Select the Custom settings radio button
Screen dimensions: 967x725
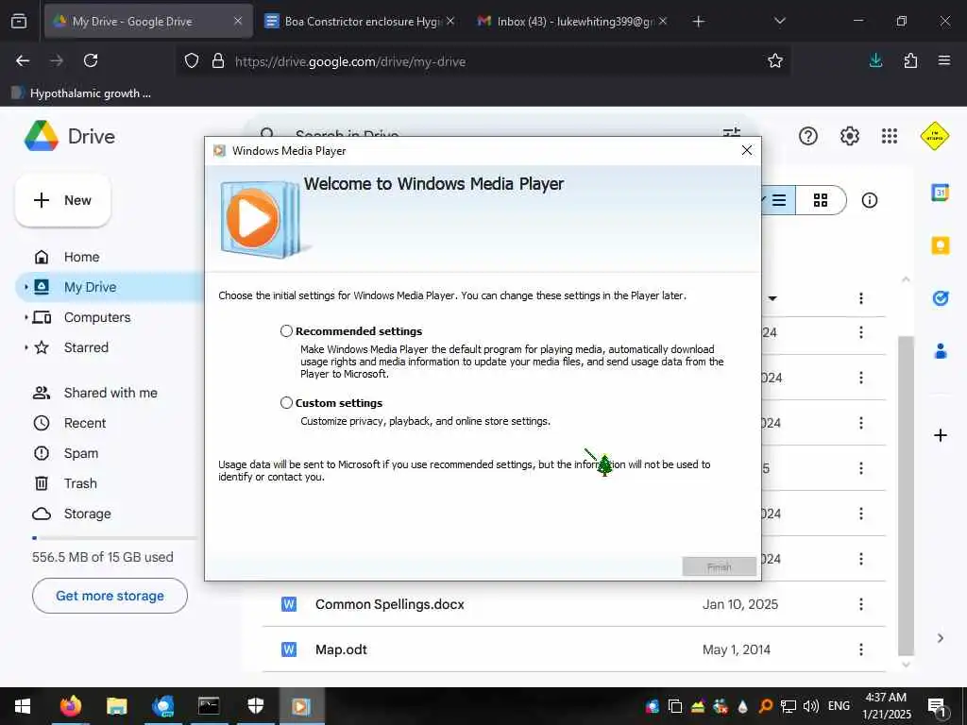tap(286, 402)
